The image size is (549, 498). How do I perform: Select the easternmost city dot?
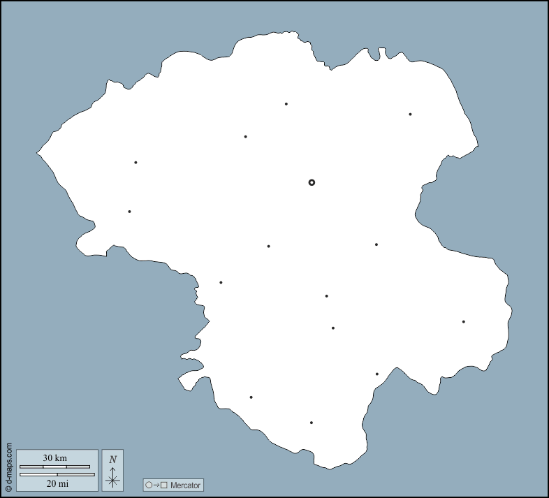[463, 322]
